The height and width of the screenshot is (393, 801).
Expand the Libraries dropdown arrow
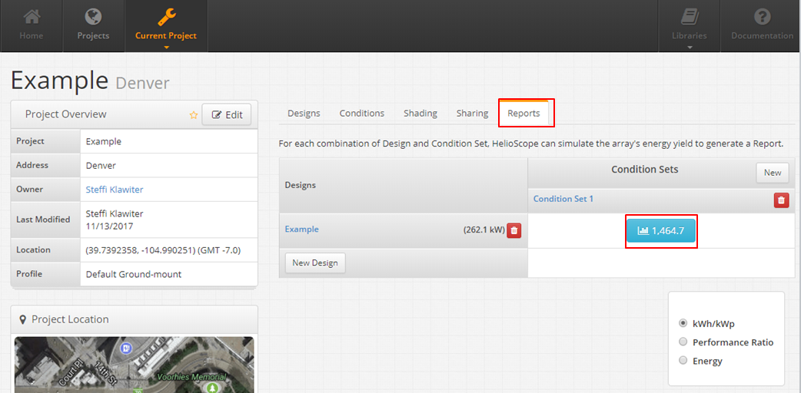coord(690,48)
